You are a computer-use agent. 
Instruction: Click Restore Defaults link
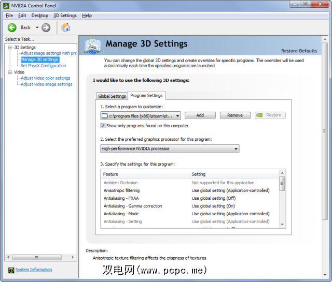(299, 51)
